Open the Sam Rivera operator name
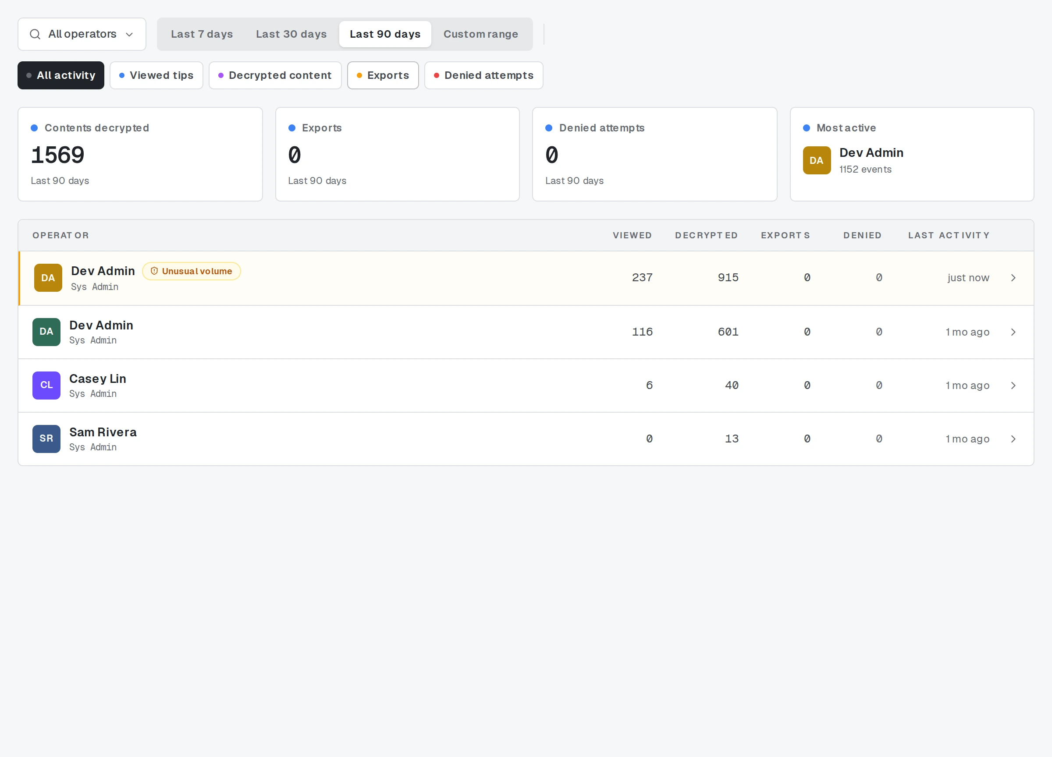The height and width of the screenshot is (757, 1052). pos(103,432)
